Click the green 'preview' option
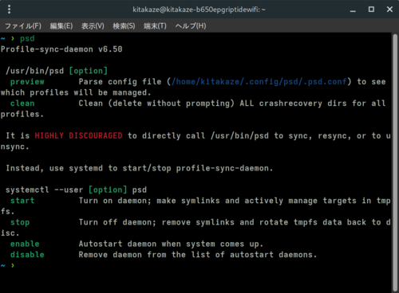This screenshot has height=293, width=399. pyautogui.click(x=27, y=82)
